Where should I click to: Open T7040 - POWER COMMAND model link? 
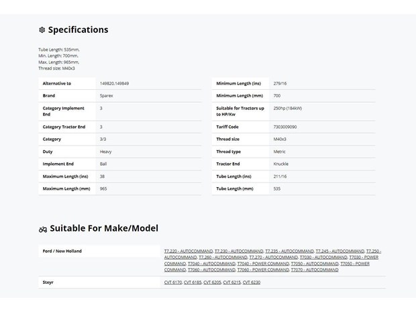pyautogui.click(x=263, y=264)
